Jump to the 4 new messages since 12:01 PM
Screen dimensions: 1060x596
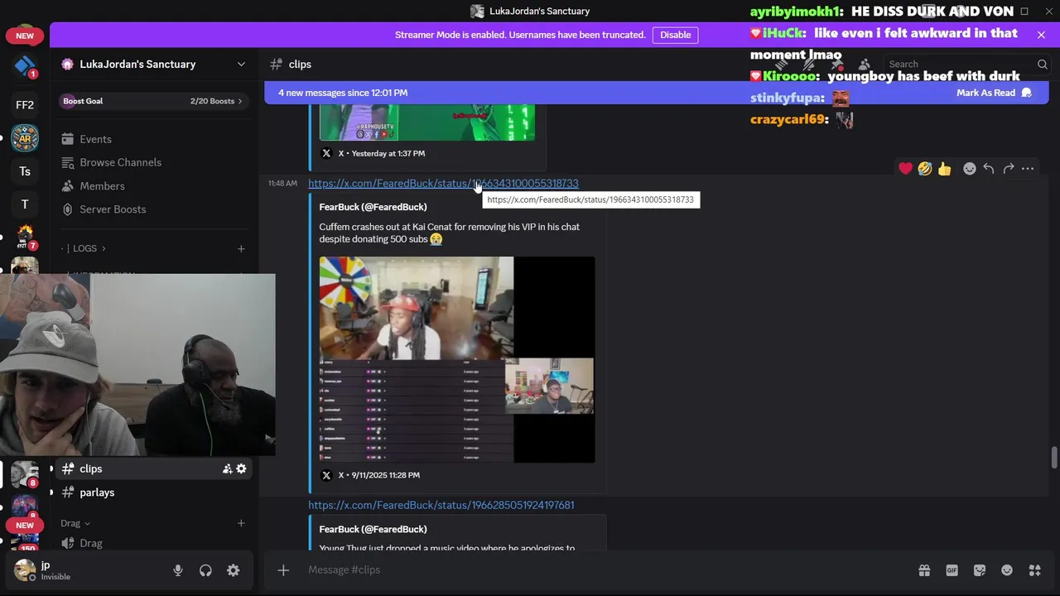click(343, 93)
